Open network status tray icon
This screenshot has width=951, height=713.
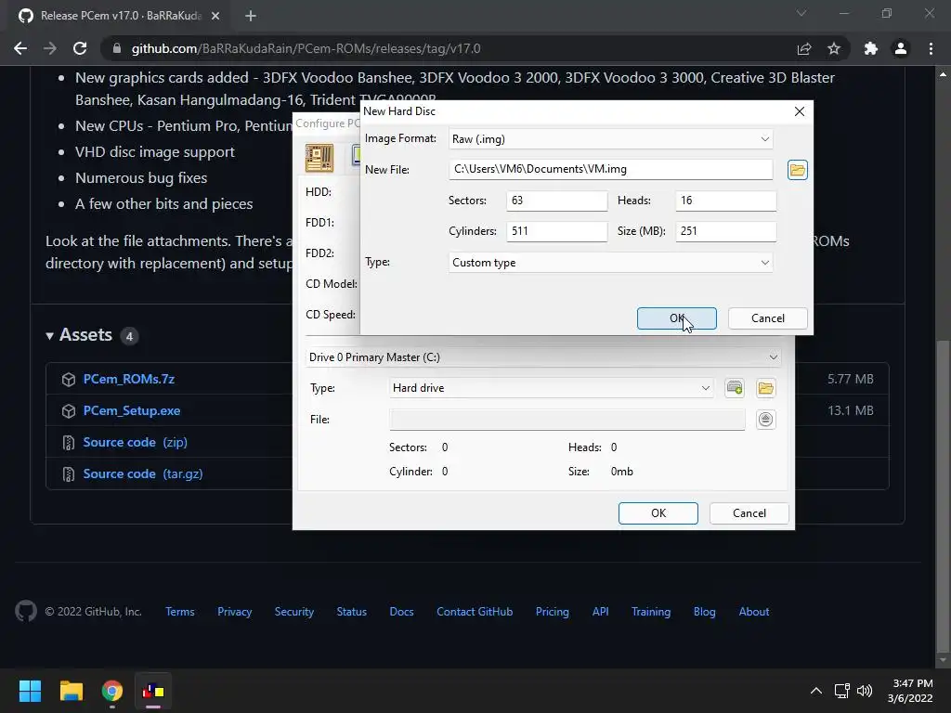[841, 691]
